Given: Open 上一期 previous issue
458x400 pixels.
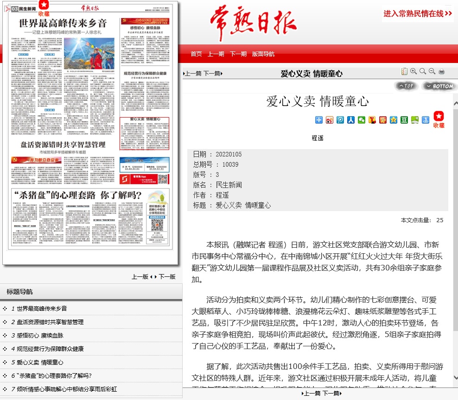Looking at the screenshot, I should coord(216,54).
